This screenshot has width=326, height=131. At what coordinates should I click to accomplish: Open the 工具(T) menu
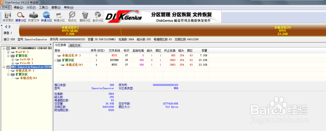click(x=43, y=7)
